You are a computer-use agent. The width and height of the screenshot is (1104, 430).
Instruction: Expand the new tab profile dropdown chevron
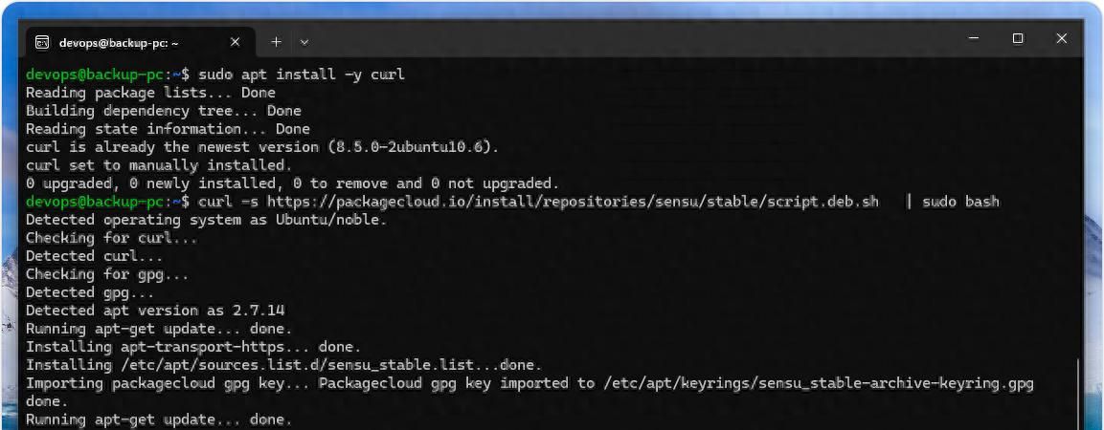click(x=304, y=42)
